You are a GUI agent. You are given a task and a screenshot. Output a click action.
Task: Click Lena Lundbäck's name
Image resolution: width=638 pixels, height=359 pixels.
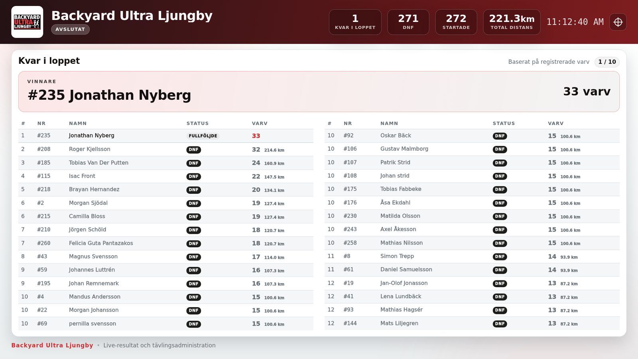(401, 296)
